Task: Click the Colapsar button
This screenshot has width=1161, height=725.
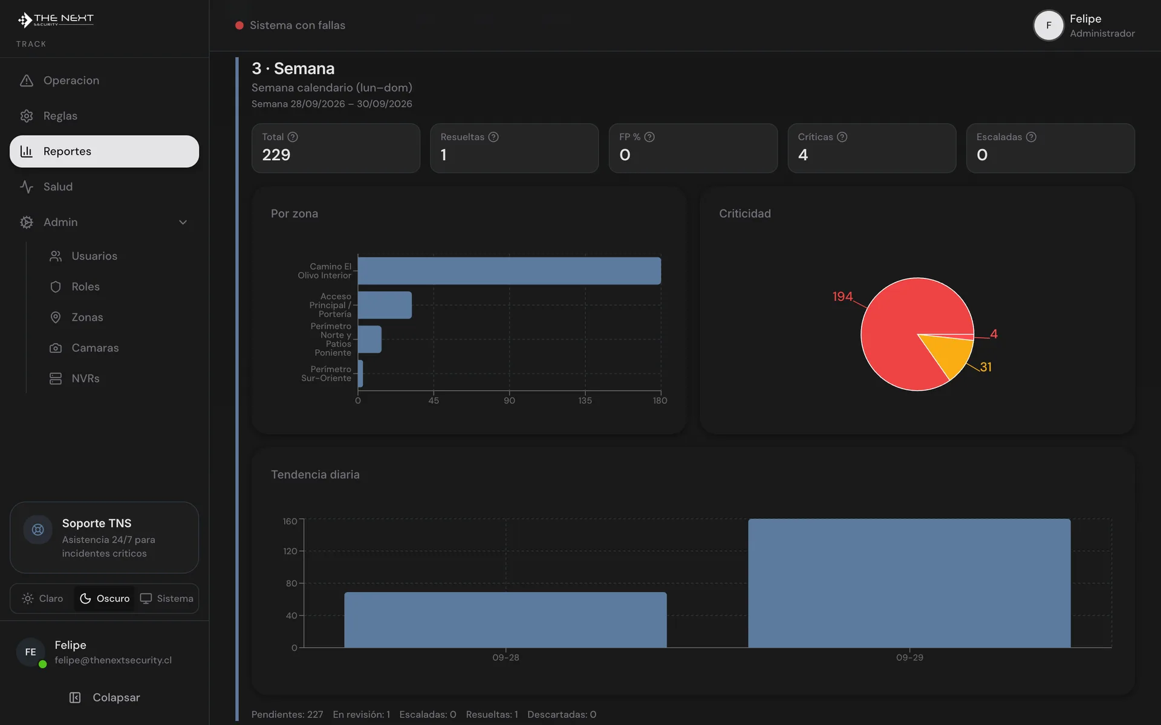Action: 104,698
